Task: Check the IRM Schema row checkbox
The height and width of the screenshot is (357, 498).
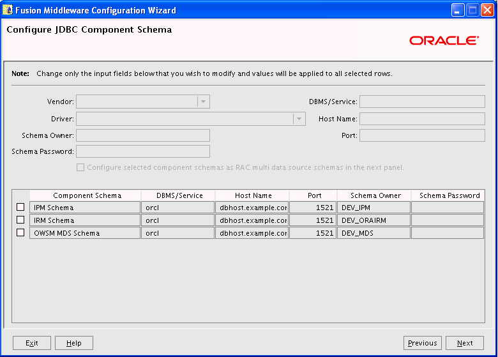Action: (20, 220)
